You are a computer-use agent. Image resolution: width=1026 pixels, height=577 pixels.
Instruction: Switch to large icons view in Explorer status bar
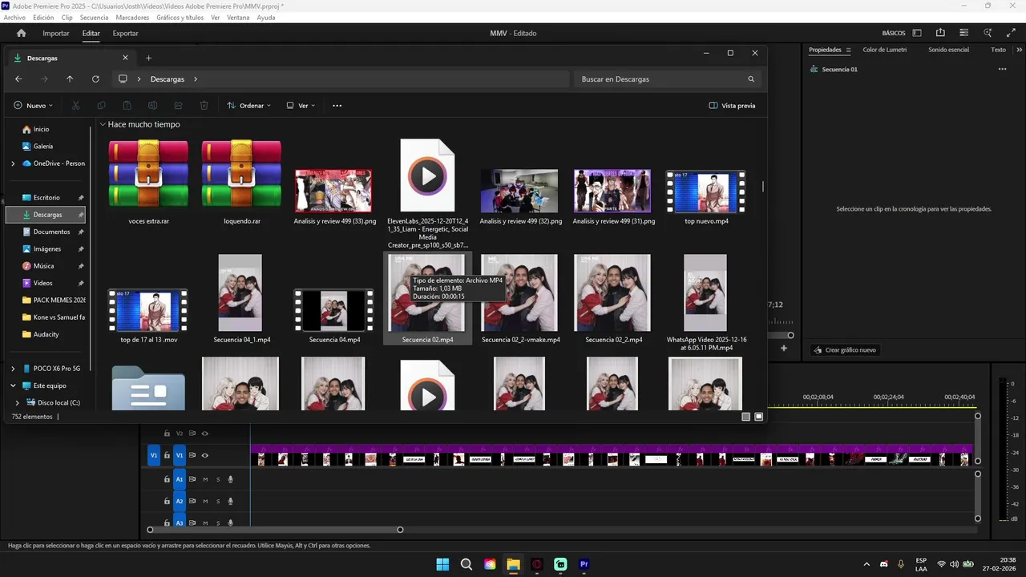point(758,417)
